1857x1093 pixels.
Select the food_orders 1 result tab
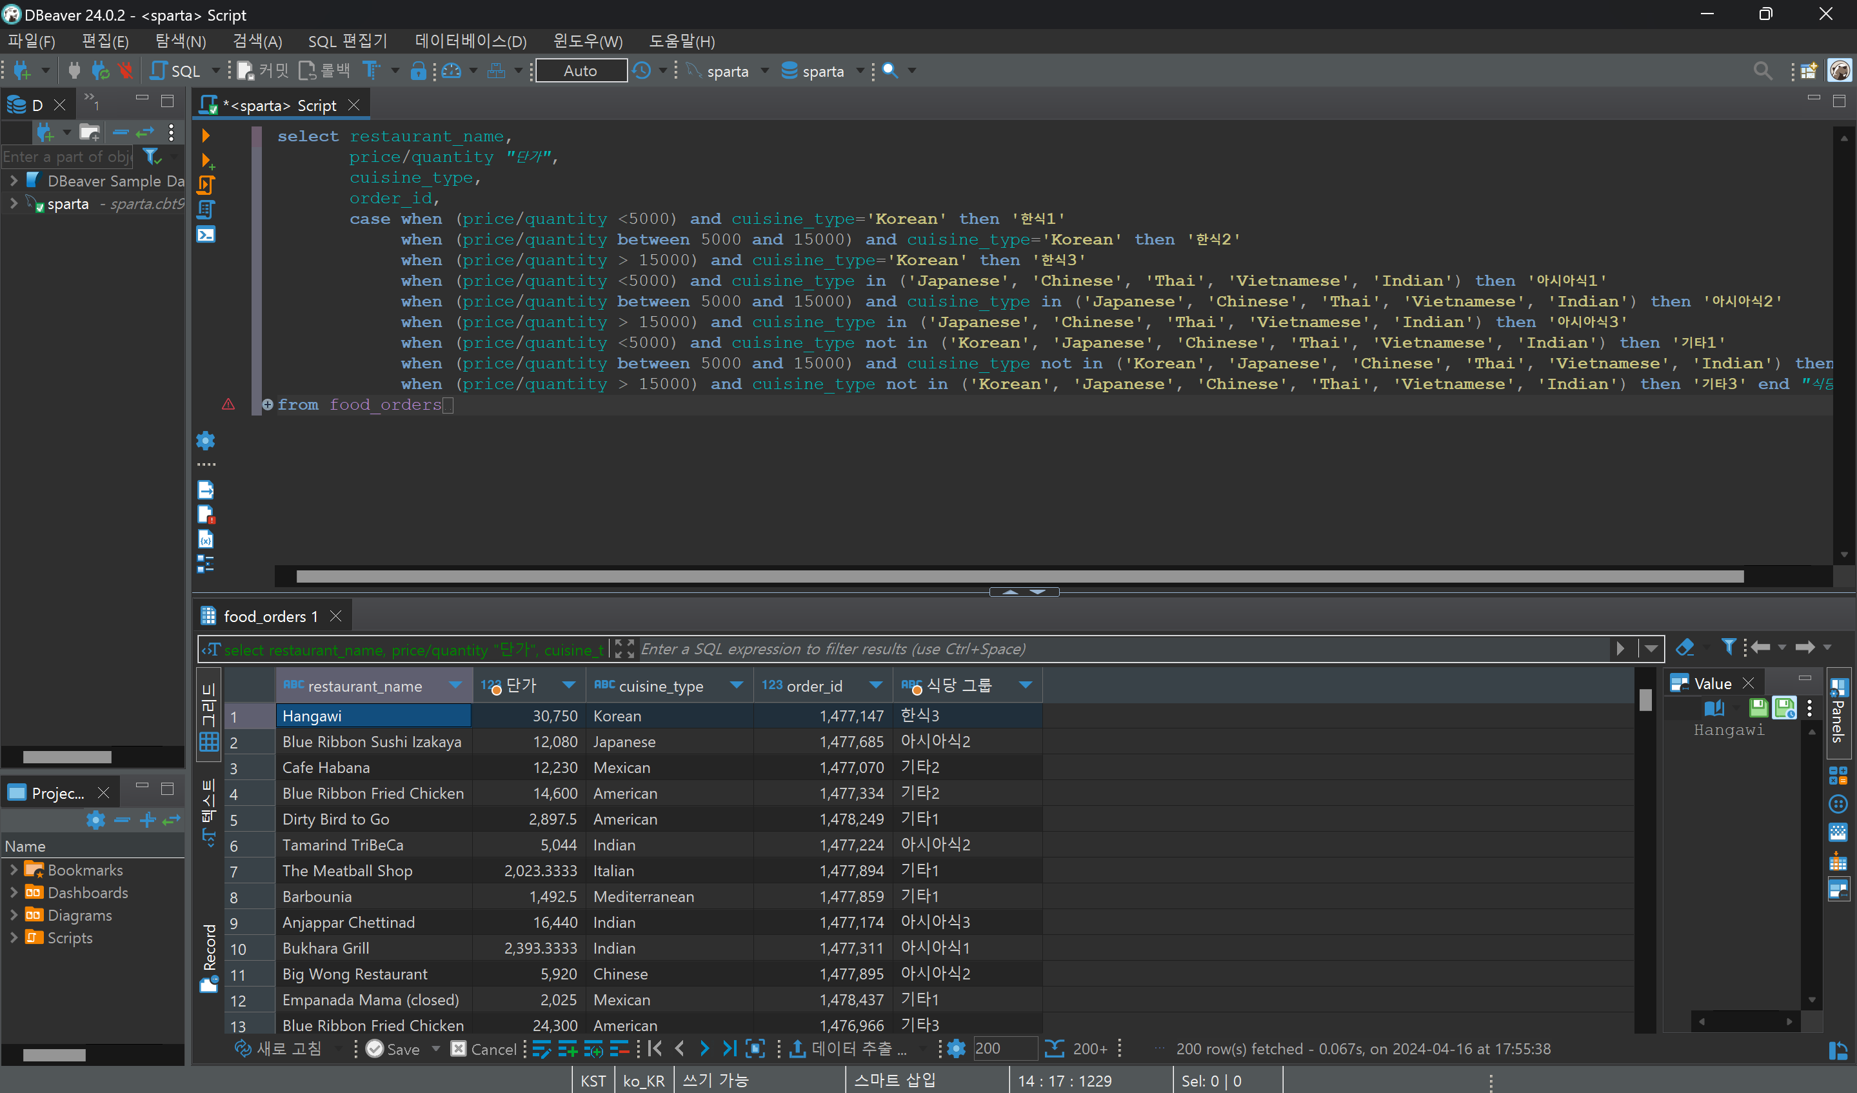(270, 616)
